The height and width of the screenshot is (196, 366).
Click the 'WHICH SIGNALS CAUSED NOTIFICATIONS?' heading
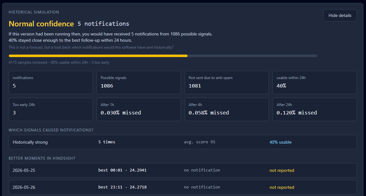(x=51, y=130)
